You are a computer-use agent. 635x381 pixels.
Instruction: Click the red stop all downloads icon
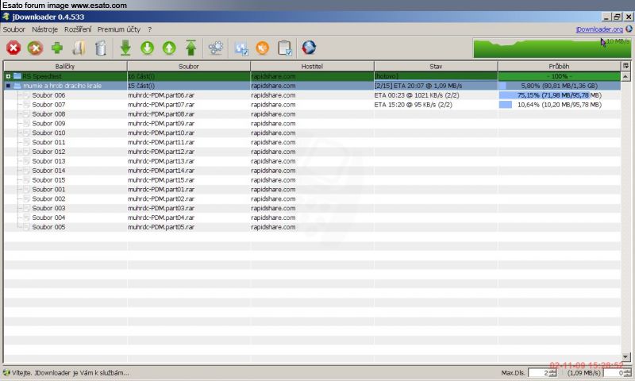13,48
